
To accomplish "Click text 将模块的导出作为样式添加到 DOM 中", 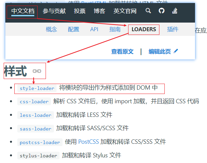I will [108, 88].
